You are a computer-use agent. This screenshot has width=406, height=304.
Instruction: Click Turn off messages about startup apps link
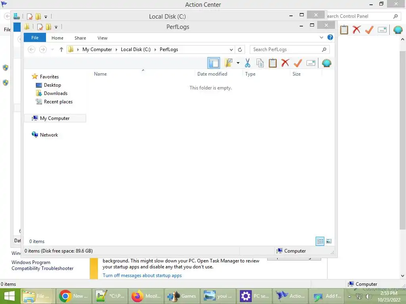(x=142, y=275)
